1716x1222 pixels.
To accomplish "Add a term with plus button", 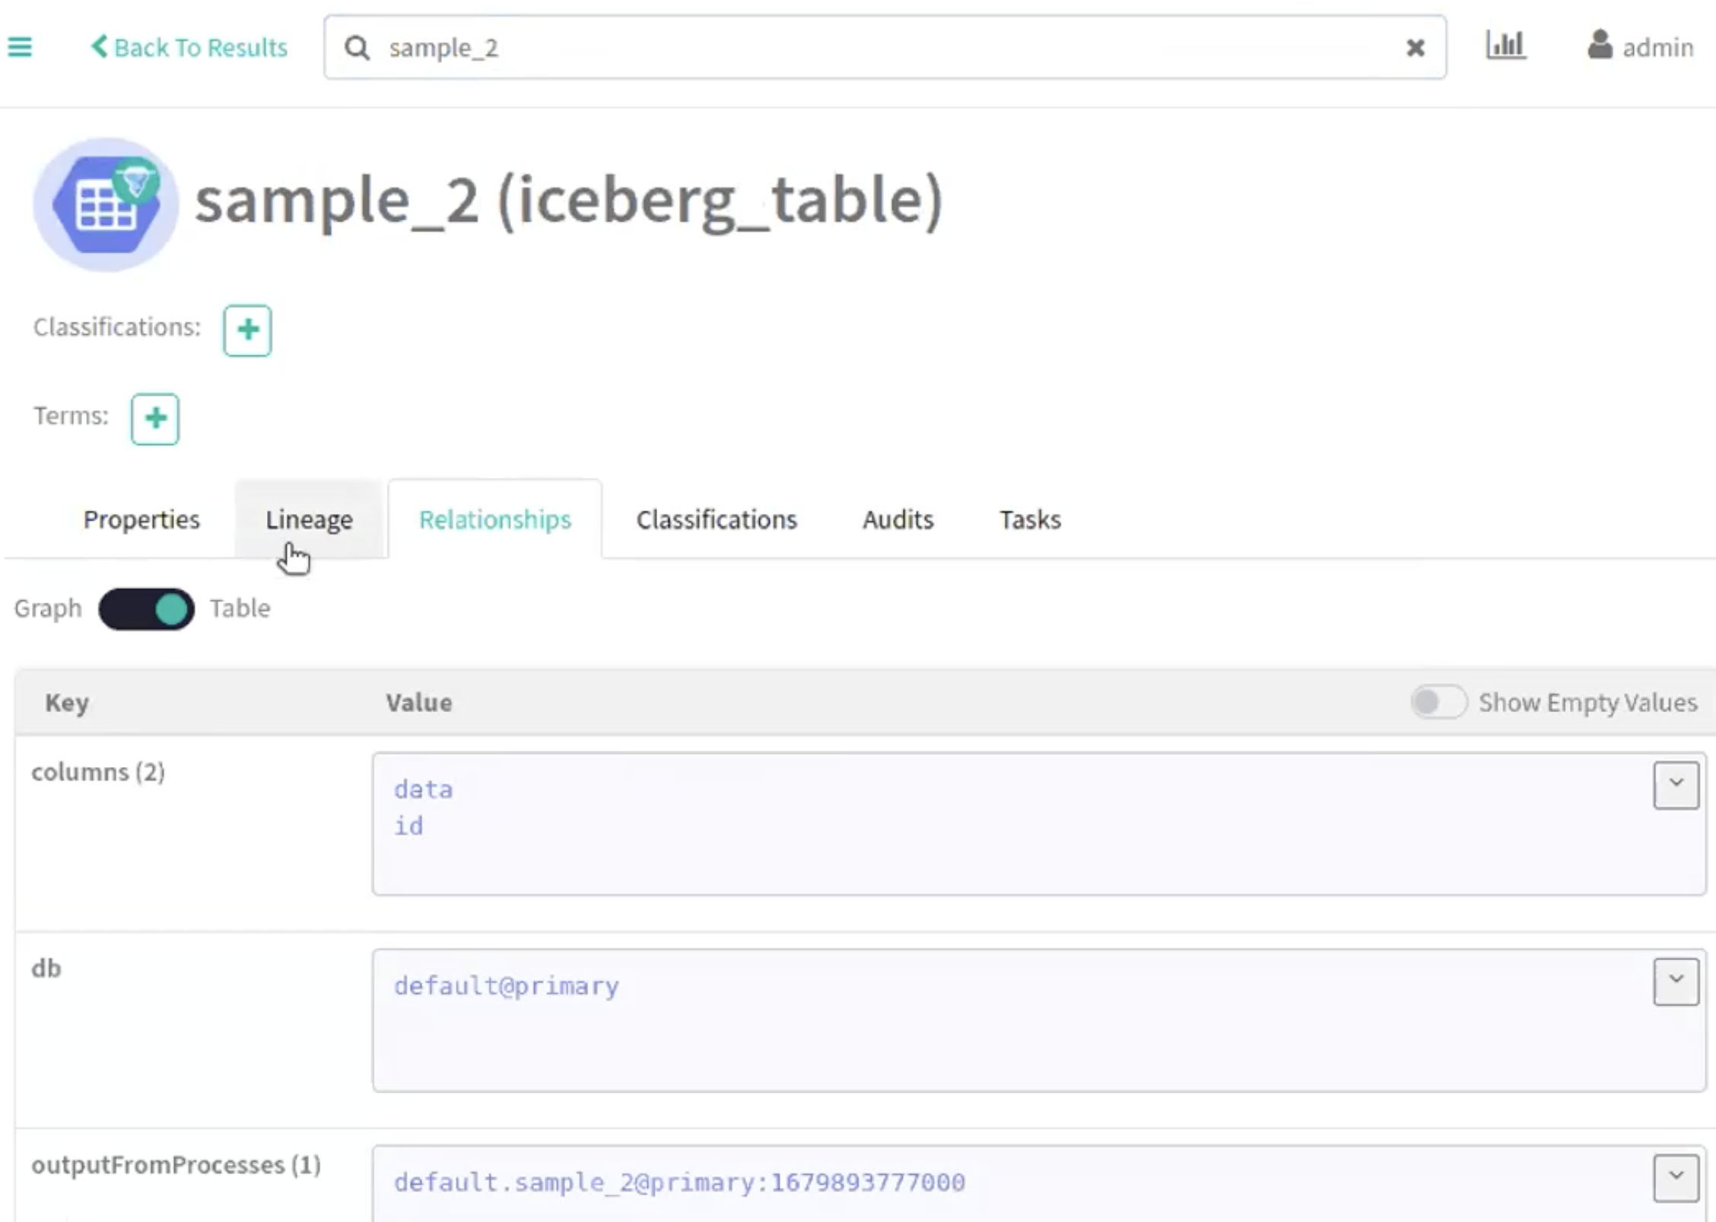I will pyautogui.click(x=155, y=418).
